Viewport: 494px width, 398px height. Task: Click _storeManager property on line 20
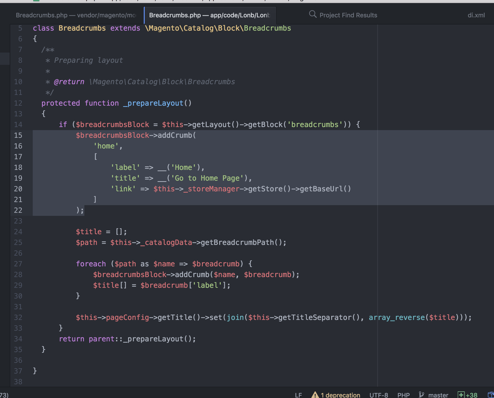(211, 189)
